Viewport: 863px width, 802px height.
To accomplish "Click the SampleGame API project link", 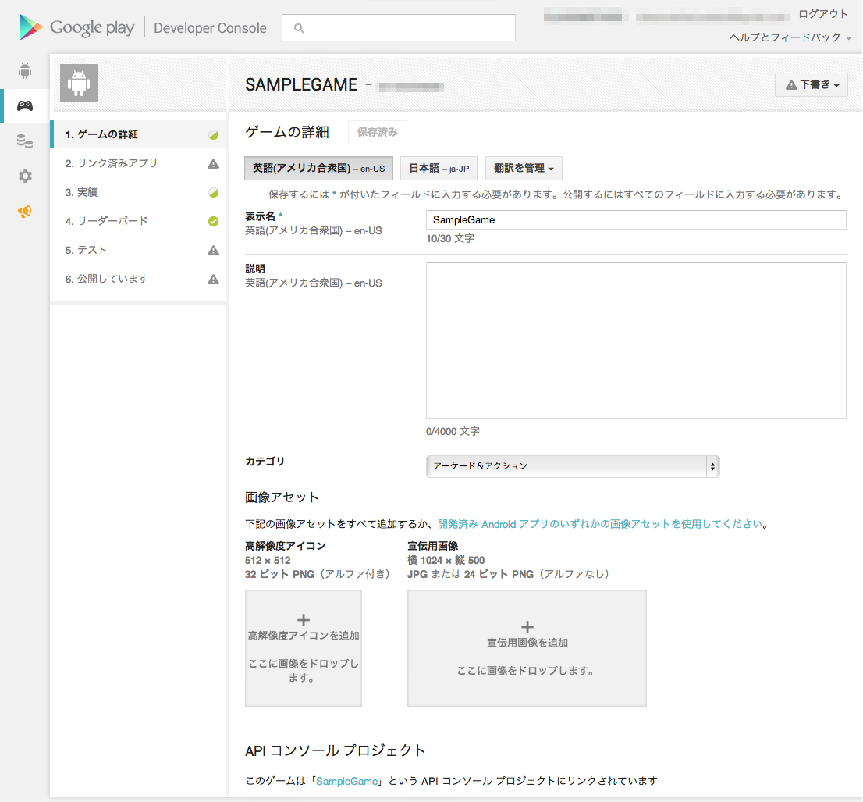I will 347,780.
